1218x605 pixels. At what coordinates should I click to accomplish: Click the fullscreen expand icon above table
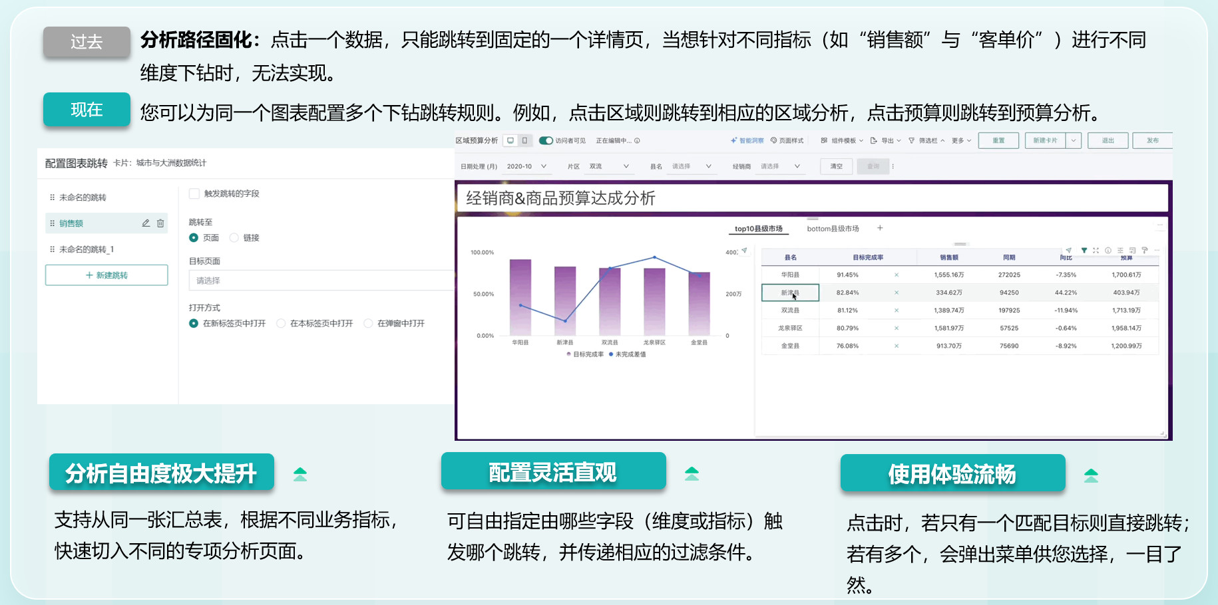coord(1096,251)
